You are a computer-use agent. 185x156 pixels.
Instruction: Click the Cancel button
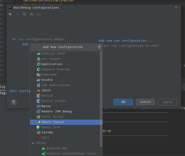tap(145, 102)
